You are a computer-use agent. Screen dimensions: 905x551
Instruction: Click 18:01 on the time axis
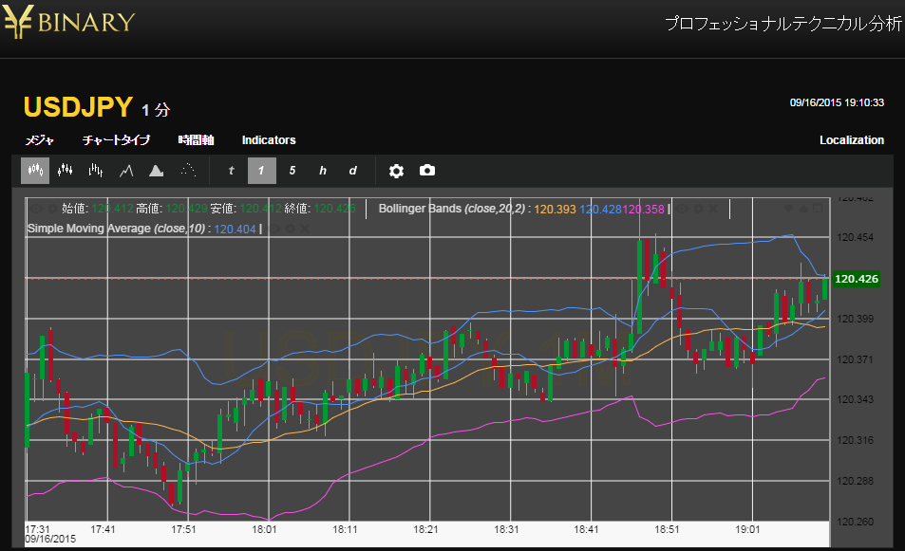pos(264,529)
